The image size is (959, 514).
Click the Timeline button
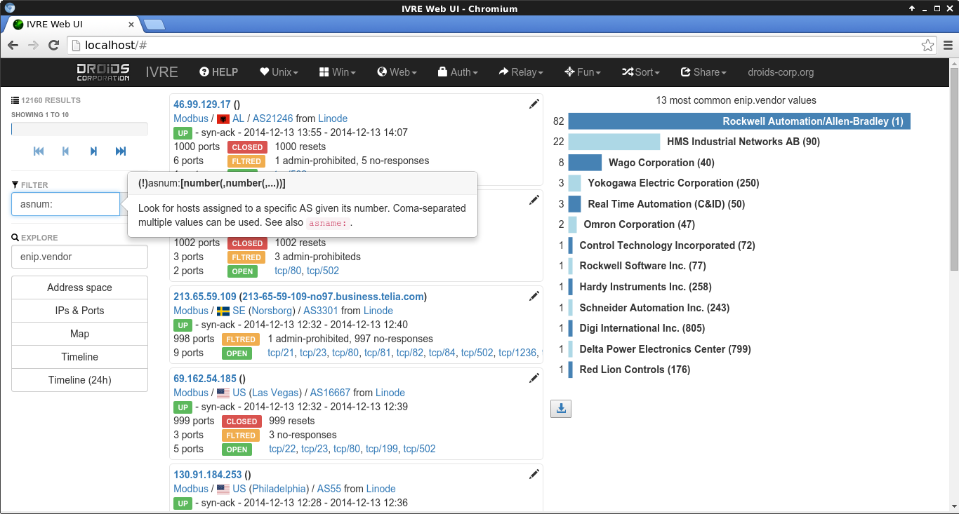point(79,357)
